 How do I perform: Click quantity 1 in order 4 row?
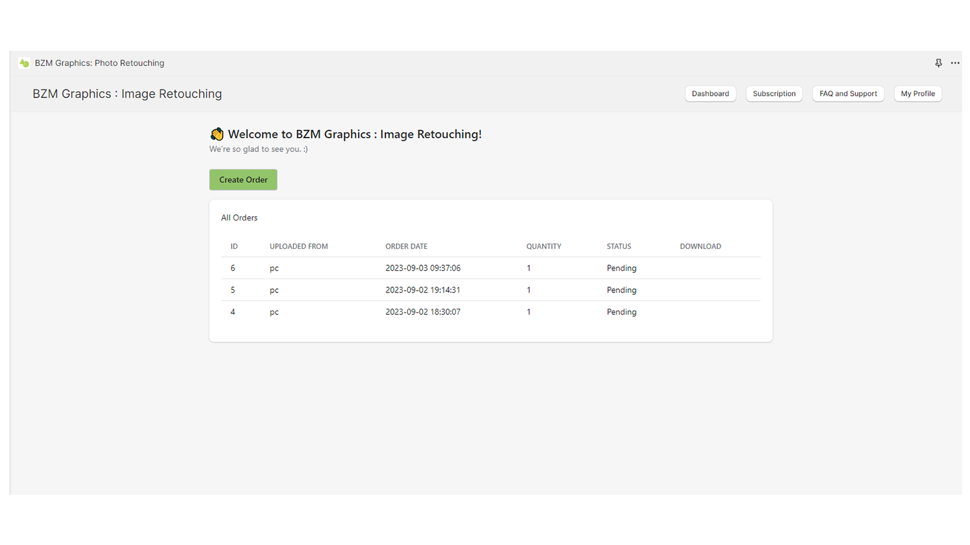529,312
